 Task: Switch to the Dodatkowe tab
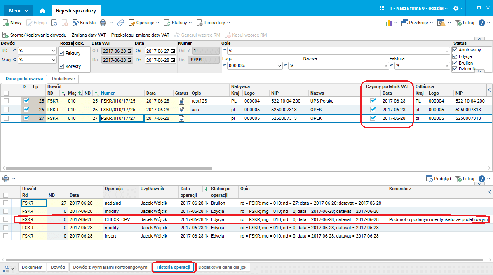[x=63, y=79]
